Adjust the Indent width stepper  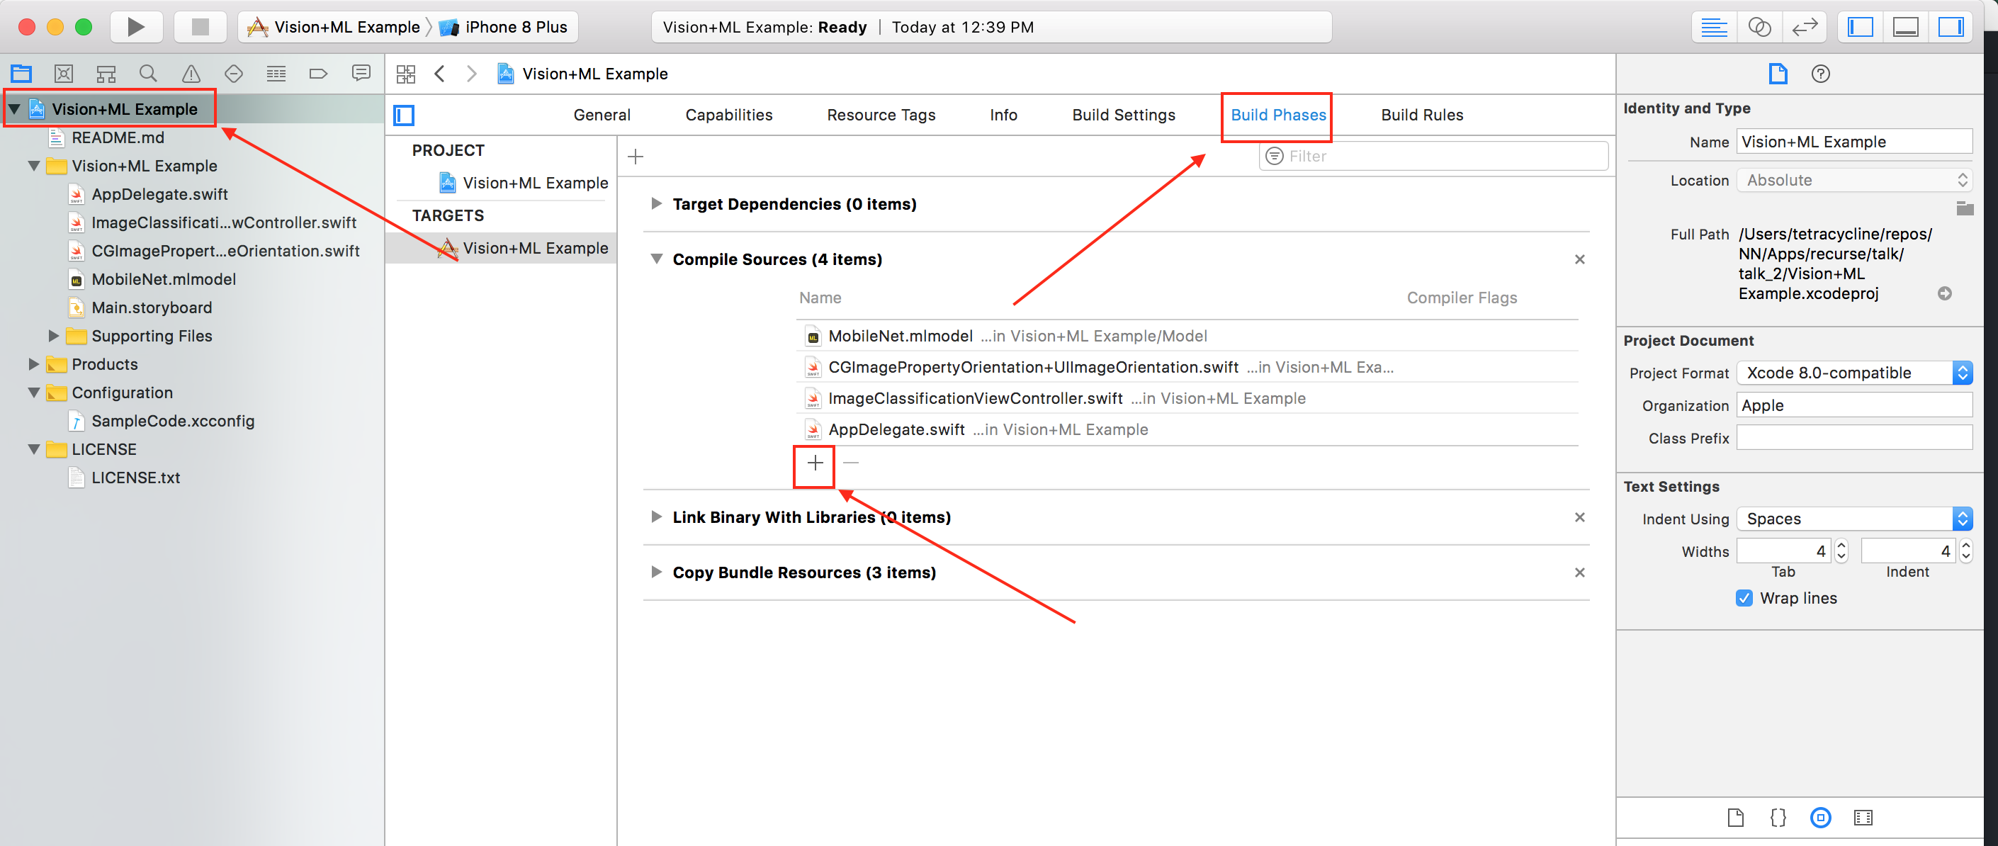point(1966,551)
